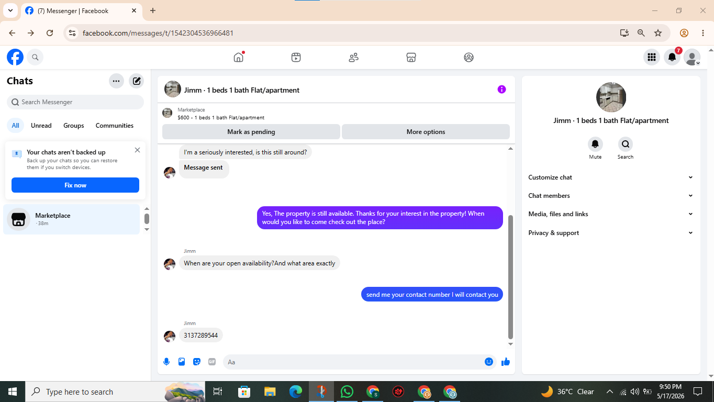Open Chats options three-dot menu
The width and height of the screenshot is (714, 402).
tap(116, 81)
